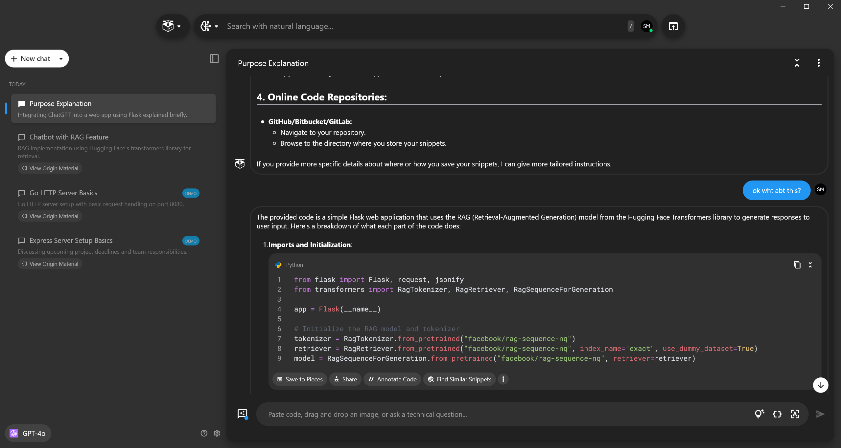Click the scroll-to-bottom arrow button
Viewport: 841px width, 448px height.
pyautogui.click(x=821, y=385)
